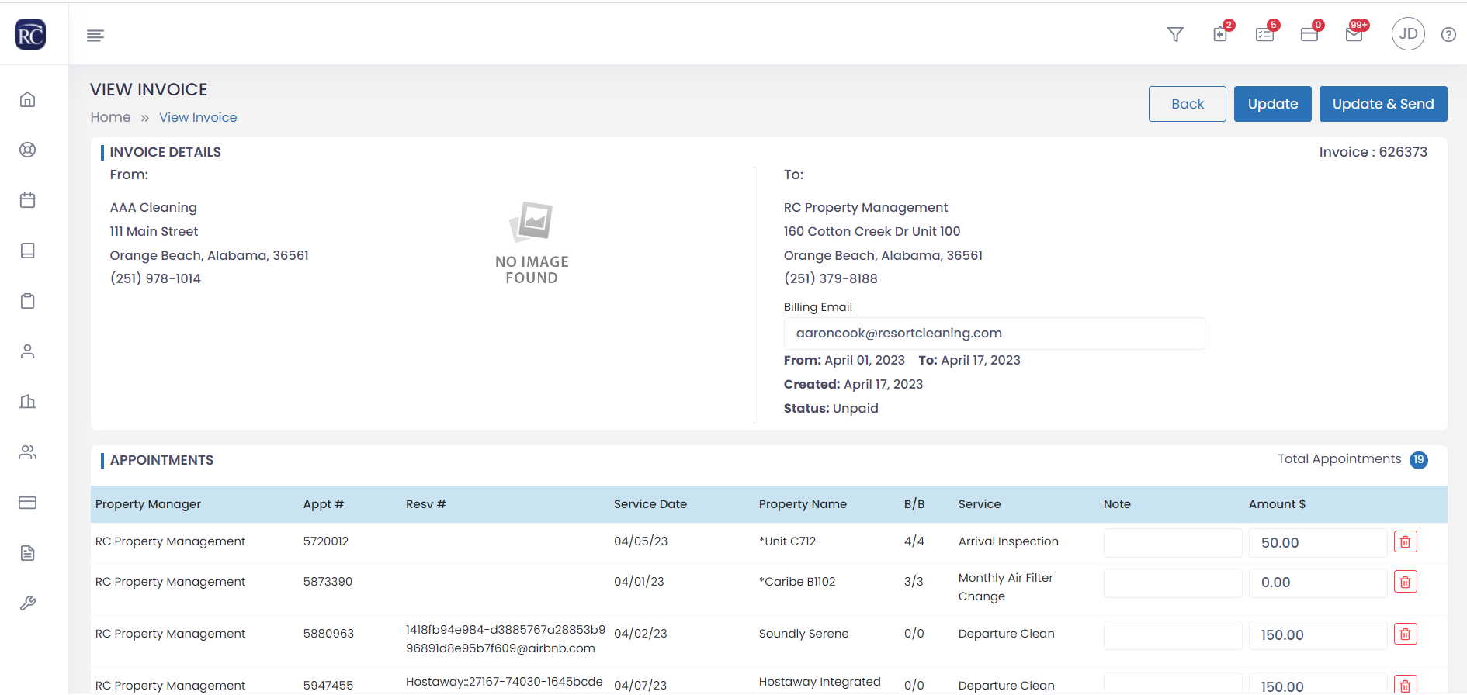Image resolution: width=1467 pixels, height=695 pixels.
Task: Click the Status: Unpaid text
Action: [831, 408]
